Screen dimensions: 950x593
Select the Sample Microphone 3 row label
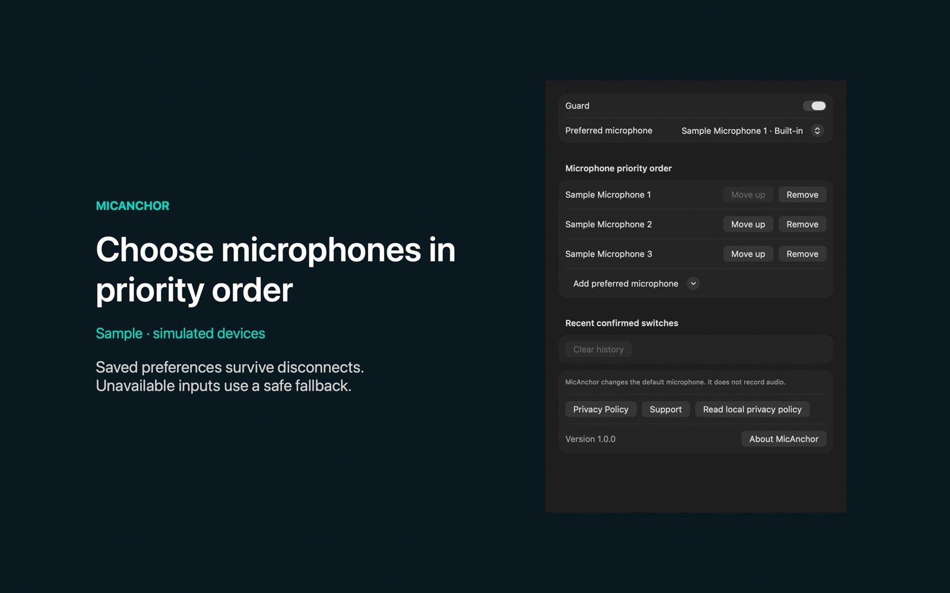click(609, 254)
